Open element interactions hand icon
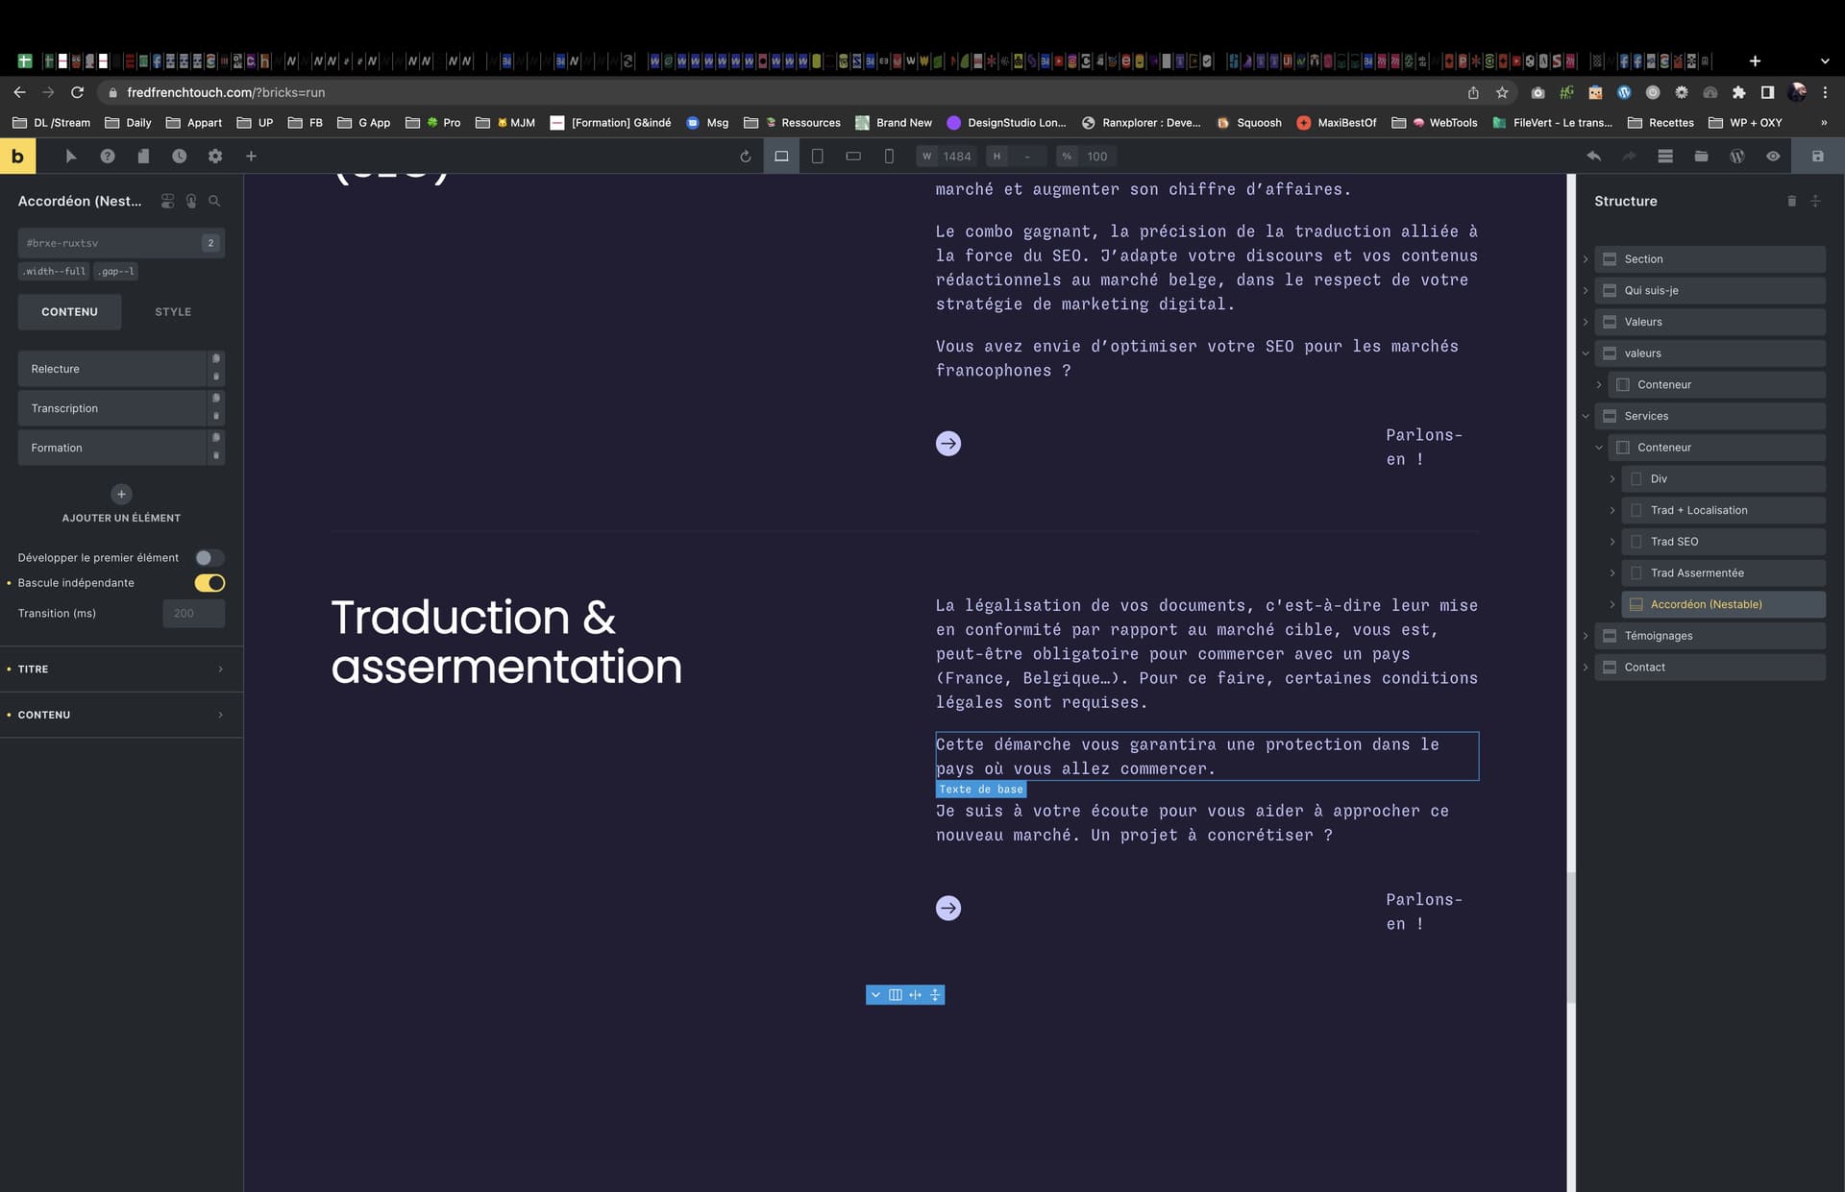 click(191, 201)
